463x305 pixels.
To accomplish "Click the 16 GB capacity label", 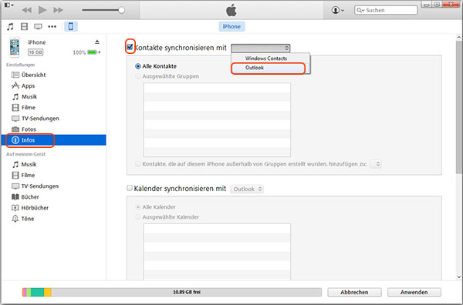I will (35, 52).
